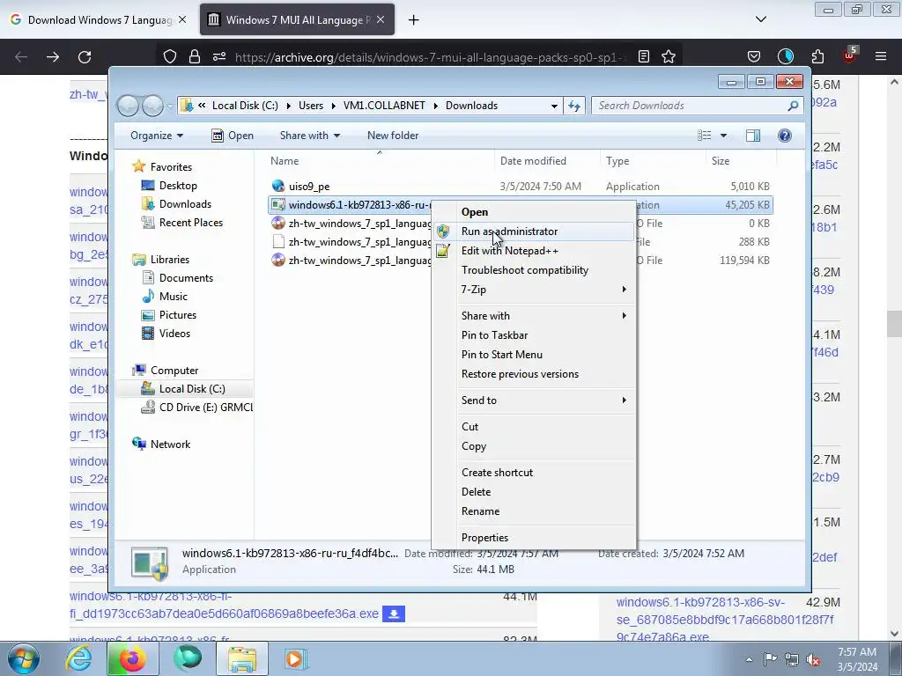Click the change view icon in Explorer
902x676 pixels.
click(704, 135)
